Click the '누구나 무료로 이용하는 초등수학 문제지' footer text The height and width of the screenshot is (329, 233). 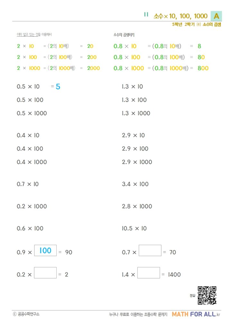click(138, 315)
